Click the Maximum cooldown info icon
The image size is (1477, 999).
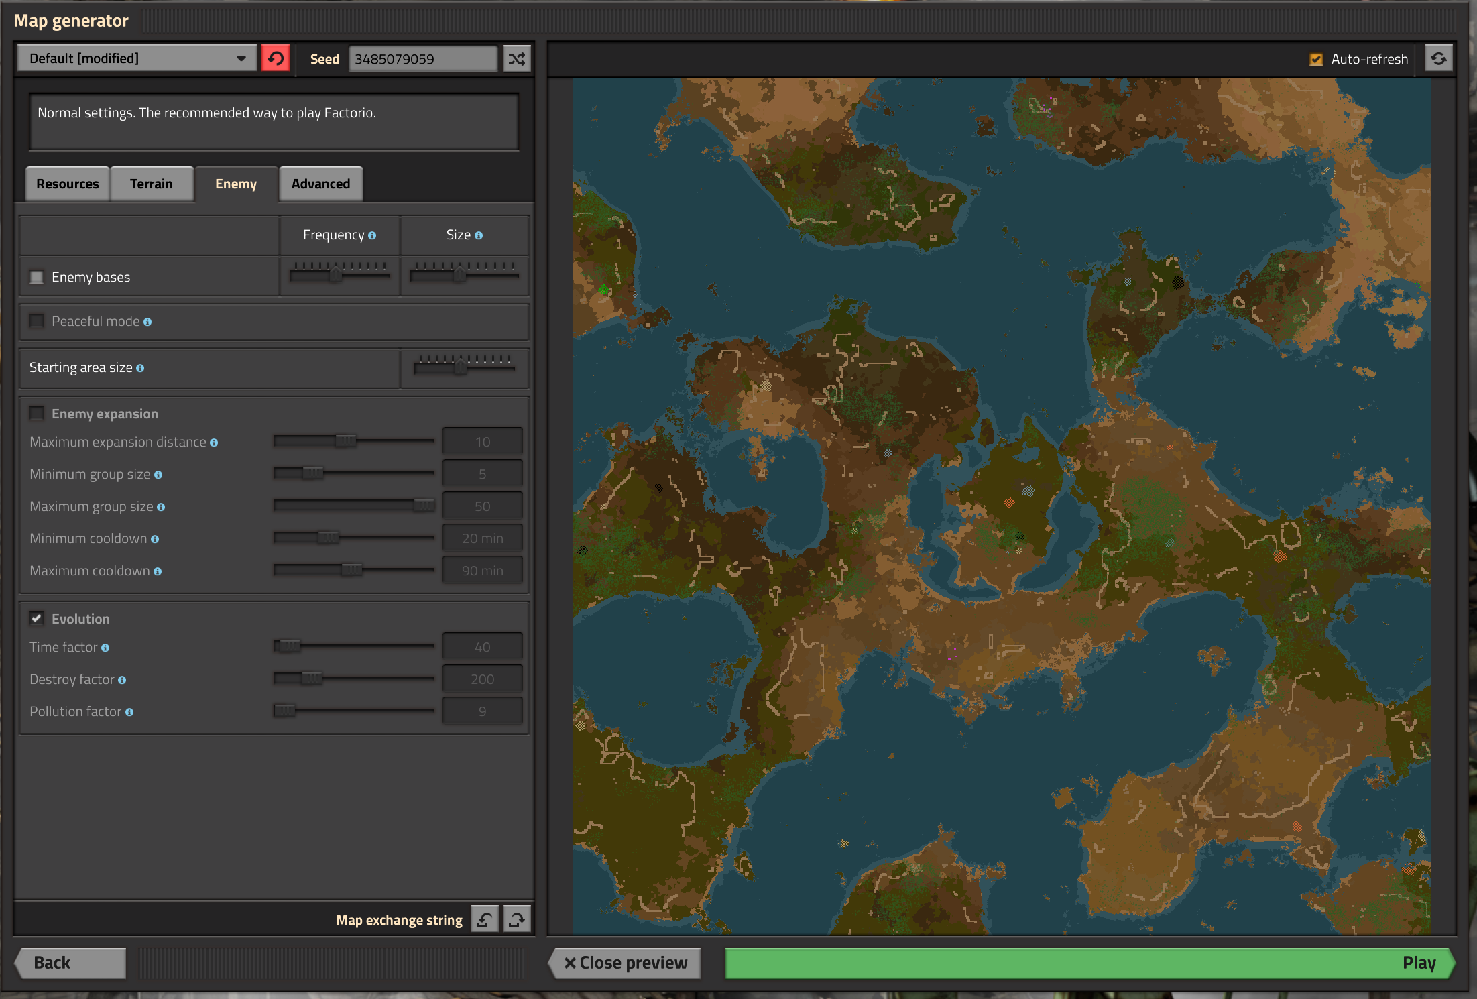[158, 571]
